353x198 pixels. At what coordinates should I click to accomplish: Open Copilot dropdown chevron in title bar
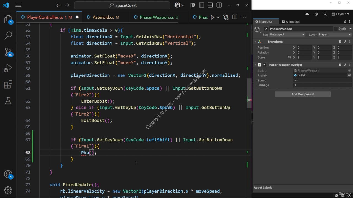tap(183, 5)
